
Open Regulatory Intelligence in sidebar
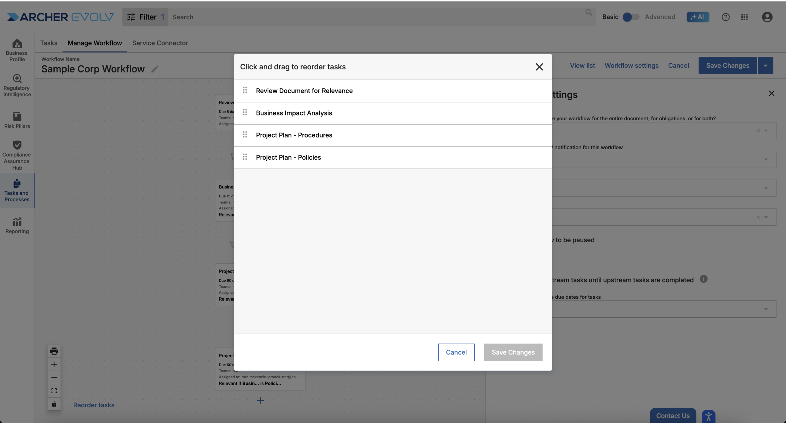17,85
